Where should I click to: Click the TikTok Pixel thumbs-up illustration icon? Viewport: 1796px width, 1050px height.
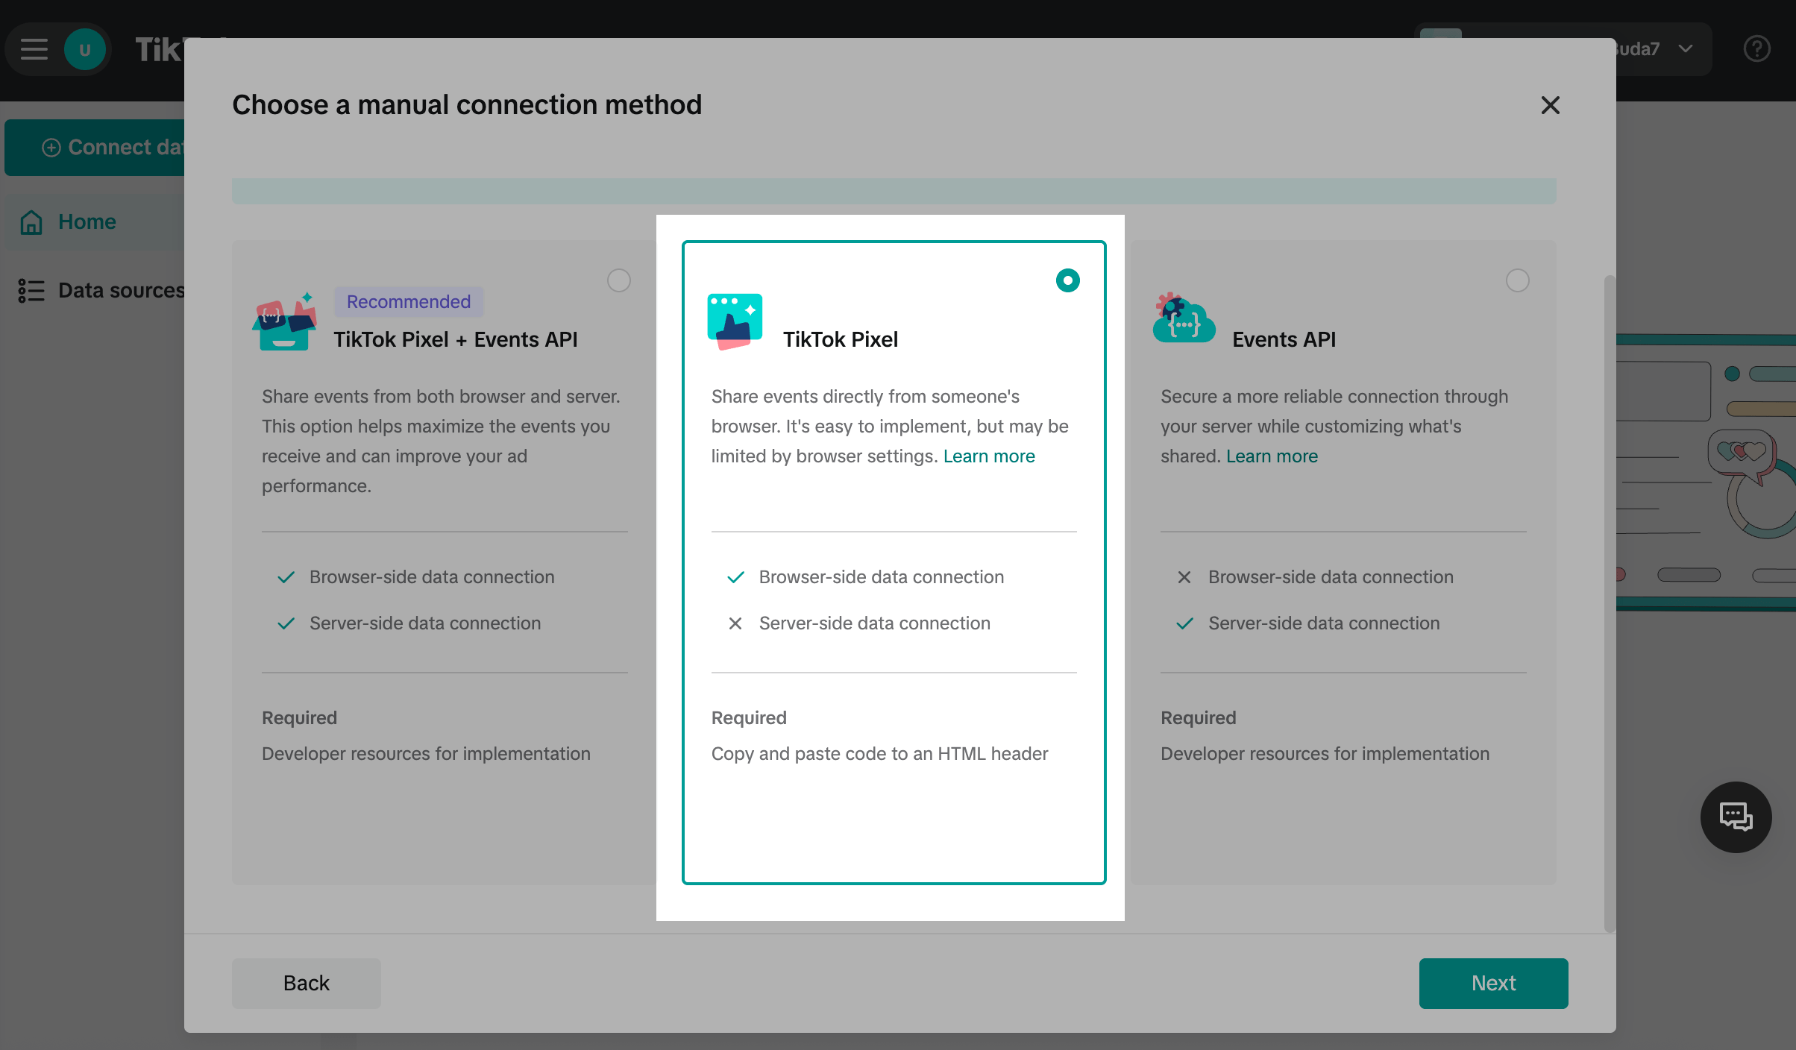[735, 321]
